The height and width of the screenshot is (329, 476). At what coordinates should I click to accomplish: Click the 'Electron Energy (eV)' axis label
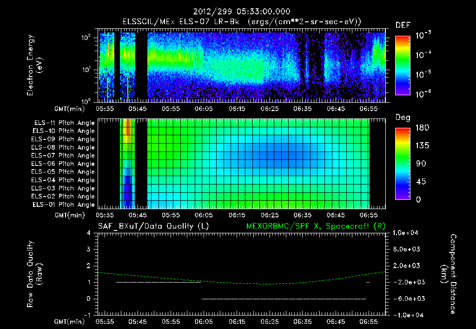pyautogui.click(x=34, y=65)
